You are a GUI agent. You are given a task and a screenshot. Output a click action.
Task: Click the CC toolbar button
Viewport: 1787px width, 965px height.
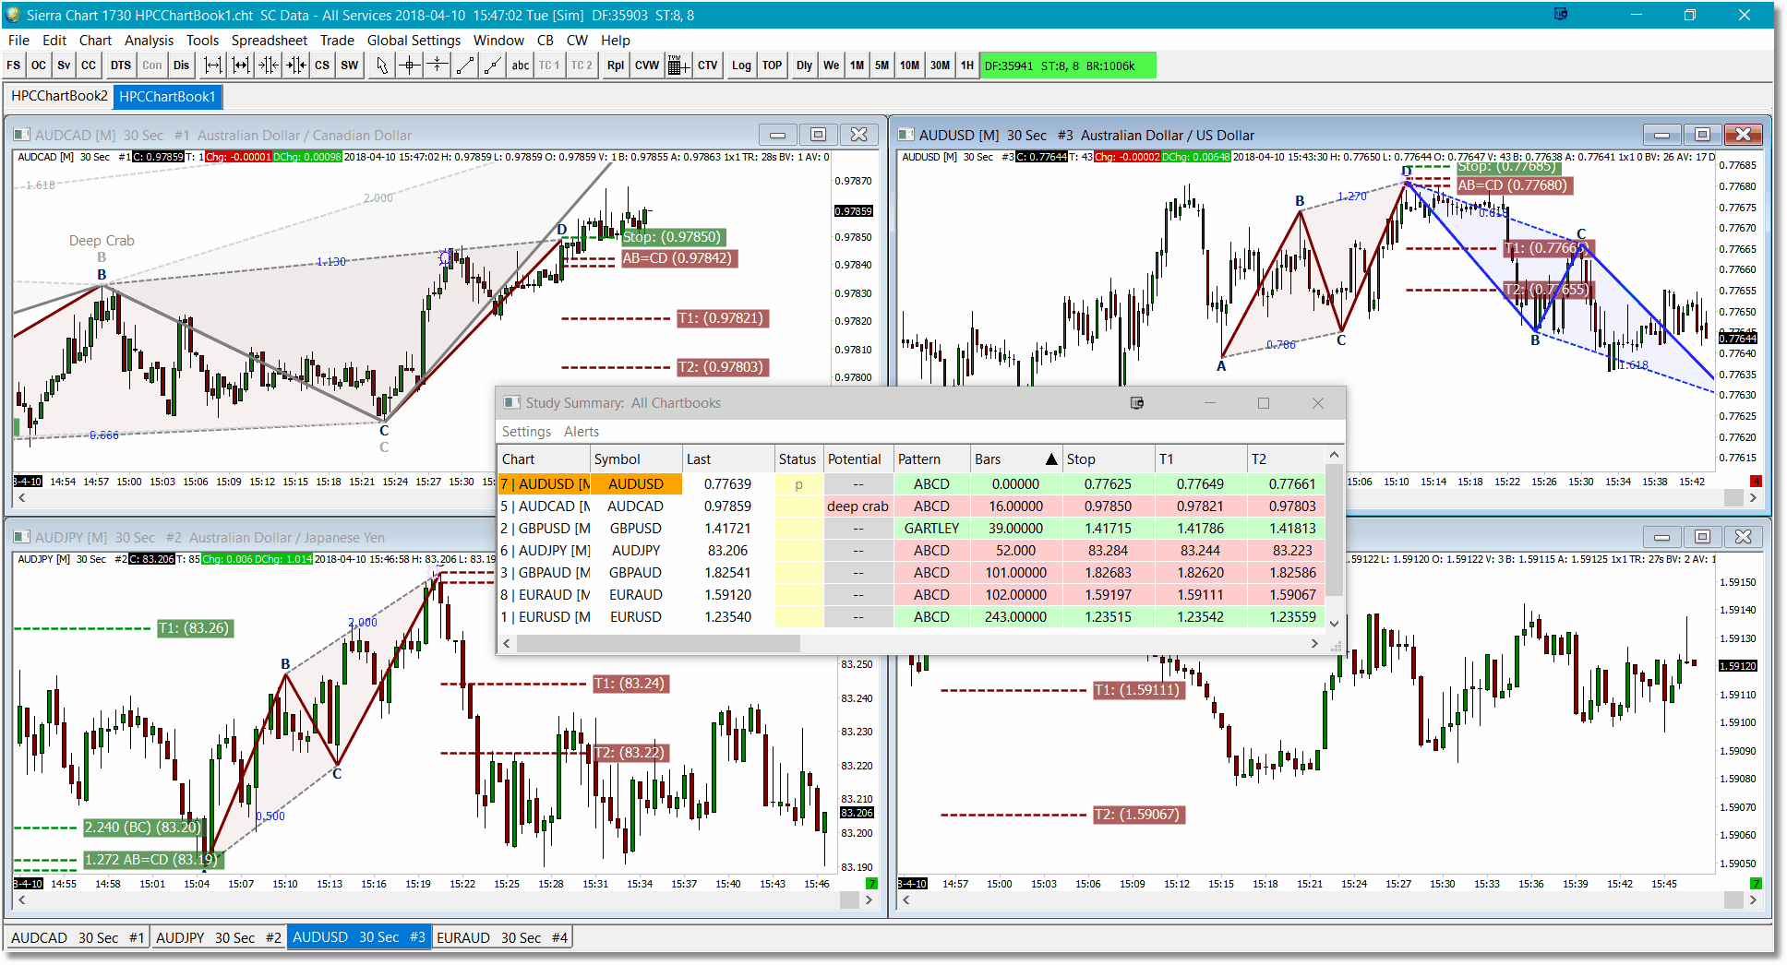click(x=89, y=66)
